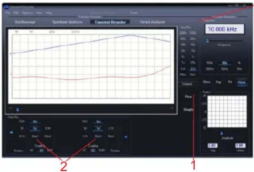Go to the Circuit Analyzer tab

click(152, 22)
